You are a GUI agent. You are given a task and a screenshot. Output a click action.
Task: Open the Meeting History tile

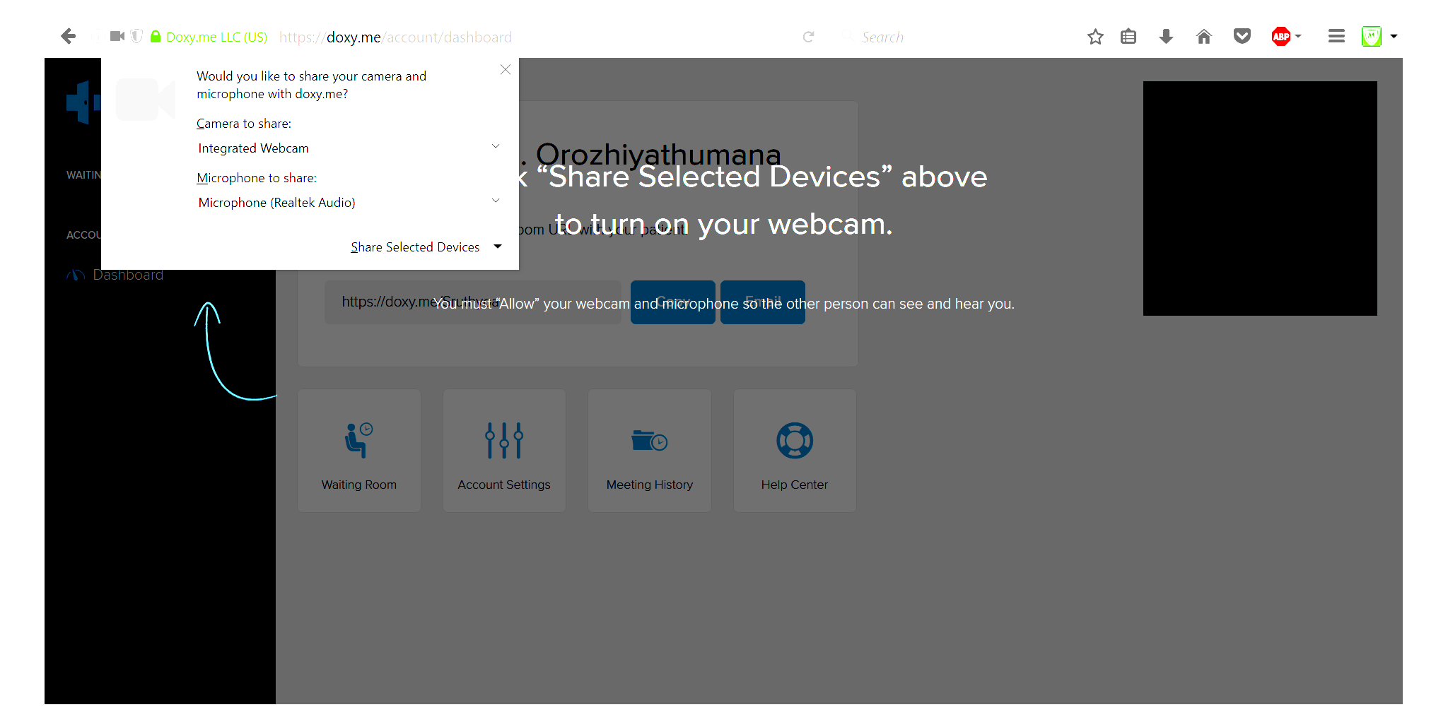[x=649, y=451]
